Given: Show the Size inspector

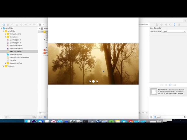Looking at the screenshot, I should (x=175, y=24).
